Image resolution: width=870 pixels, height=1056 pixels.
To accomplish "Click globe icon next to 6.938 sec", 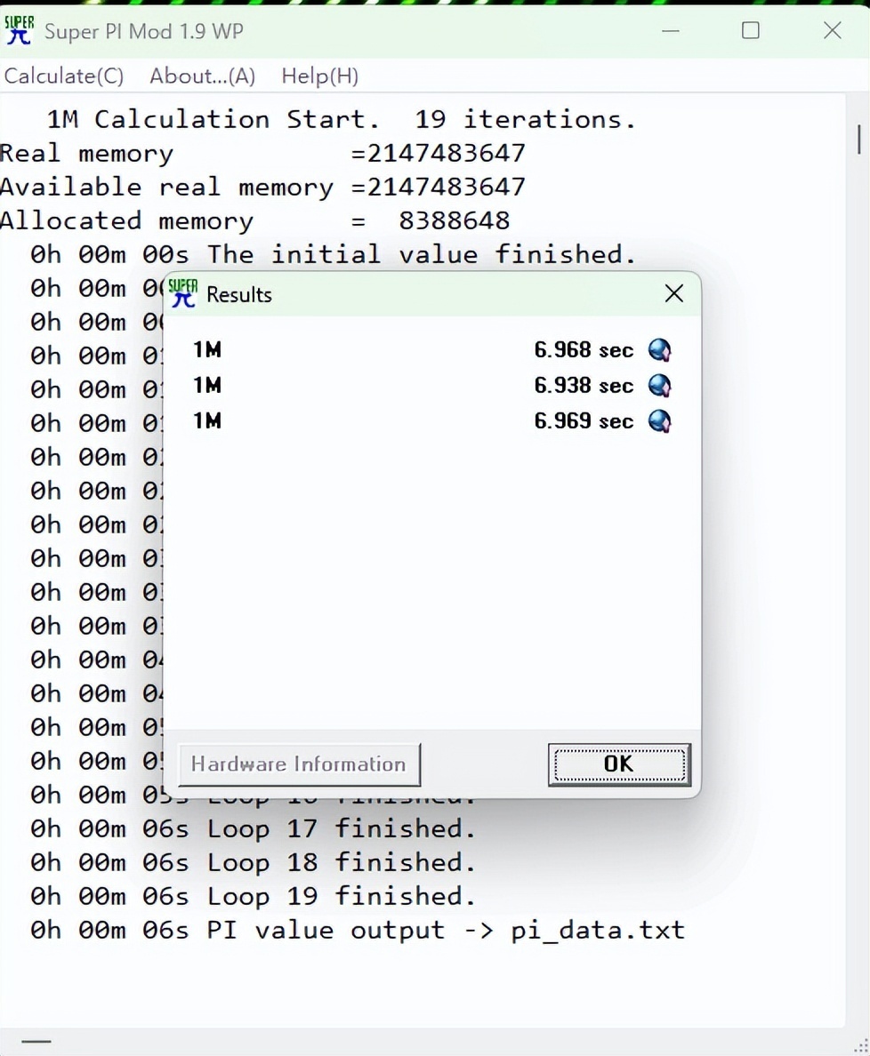I will pyautogui.click(x=660, y=386).
